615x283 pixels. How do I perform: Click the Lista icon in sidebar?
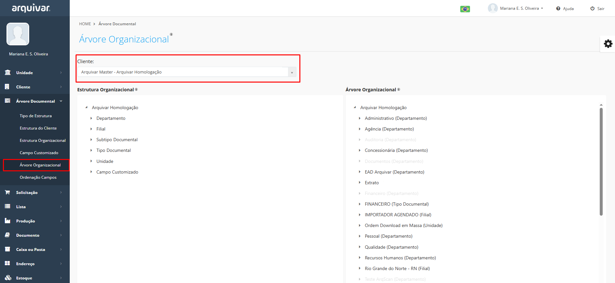pyautogui.click(x=7, y=207)
